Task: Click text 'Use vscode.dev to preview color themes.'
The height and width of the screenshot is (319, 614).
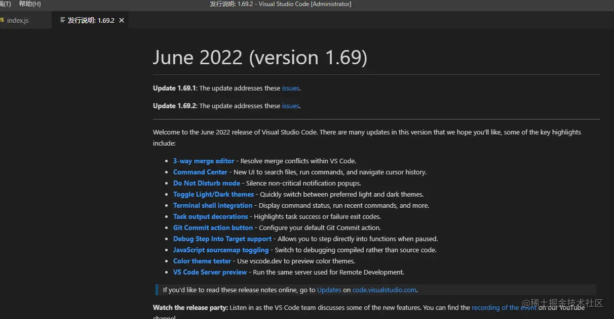Action: pyautogui.click(x=296, y=261)
